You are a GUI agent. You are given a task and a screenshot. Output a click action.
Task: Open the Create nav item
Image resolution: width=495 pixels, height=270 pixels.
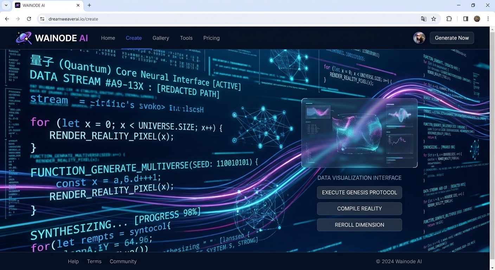(x=134, y=38)
